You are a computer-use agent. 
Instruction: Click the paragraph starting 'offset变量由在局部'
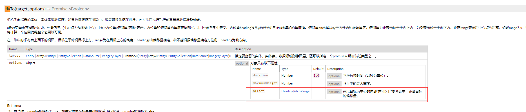click(x=266, y=30)
